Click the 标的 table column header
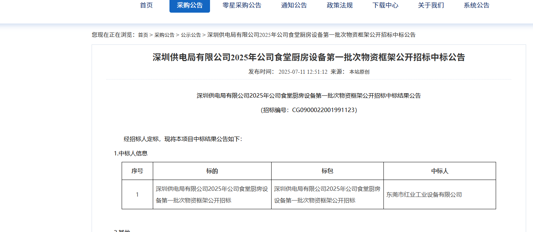Image resolution: width=533 pixels, height=232 pixels. [x=212, y=171]
